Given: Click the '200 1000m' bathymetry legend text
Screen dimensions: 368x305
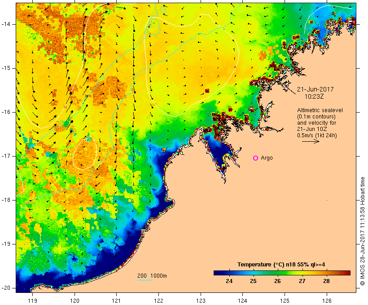Looking at the screenshot, I should click(x=152, y=276).
